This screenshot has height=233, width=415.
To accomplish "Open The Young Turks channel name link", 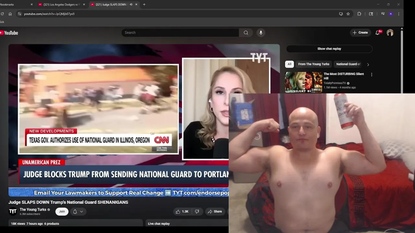I will pos(33,210).
